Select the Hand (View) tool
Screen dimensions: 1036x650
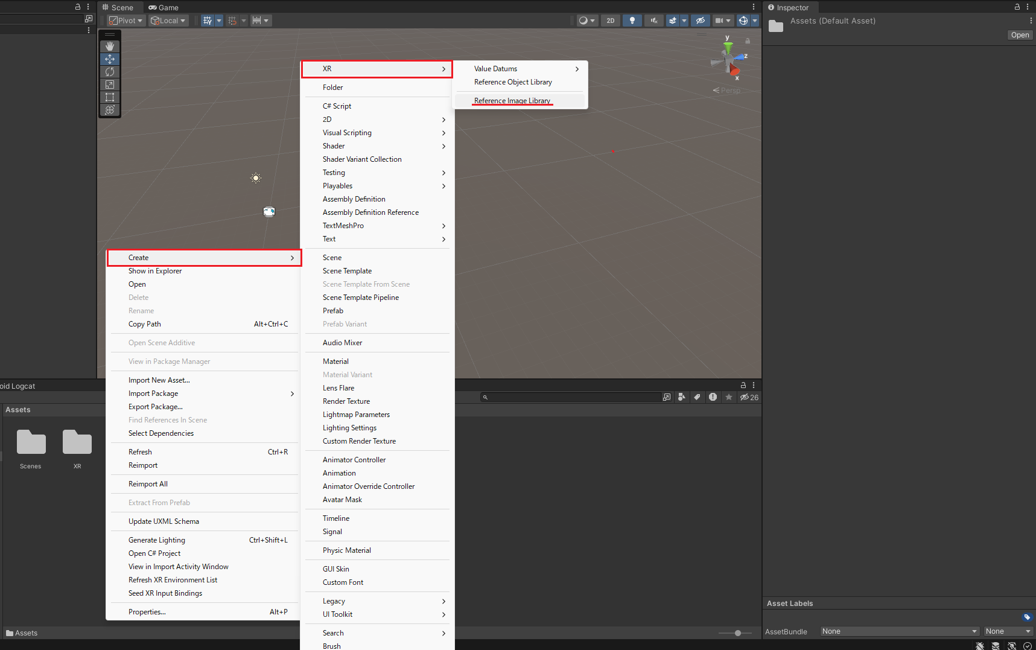tap(110, 46)
